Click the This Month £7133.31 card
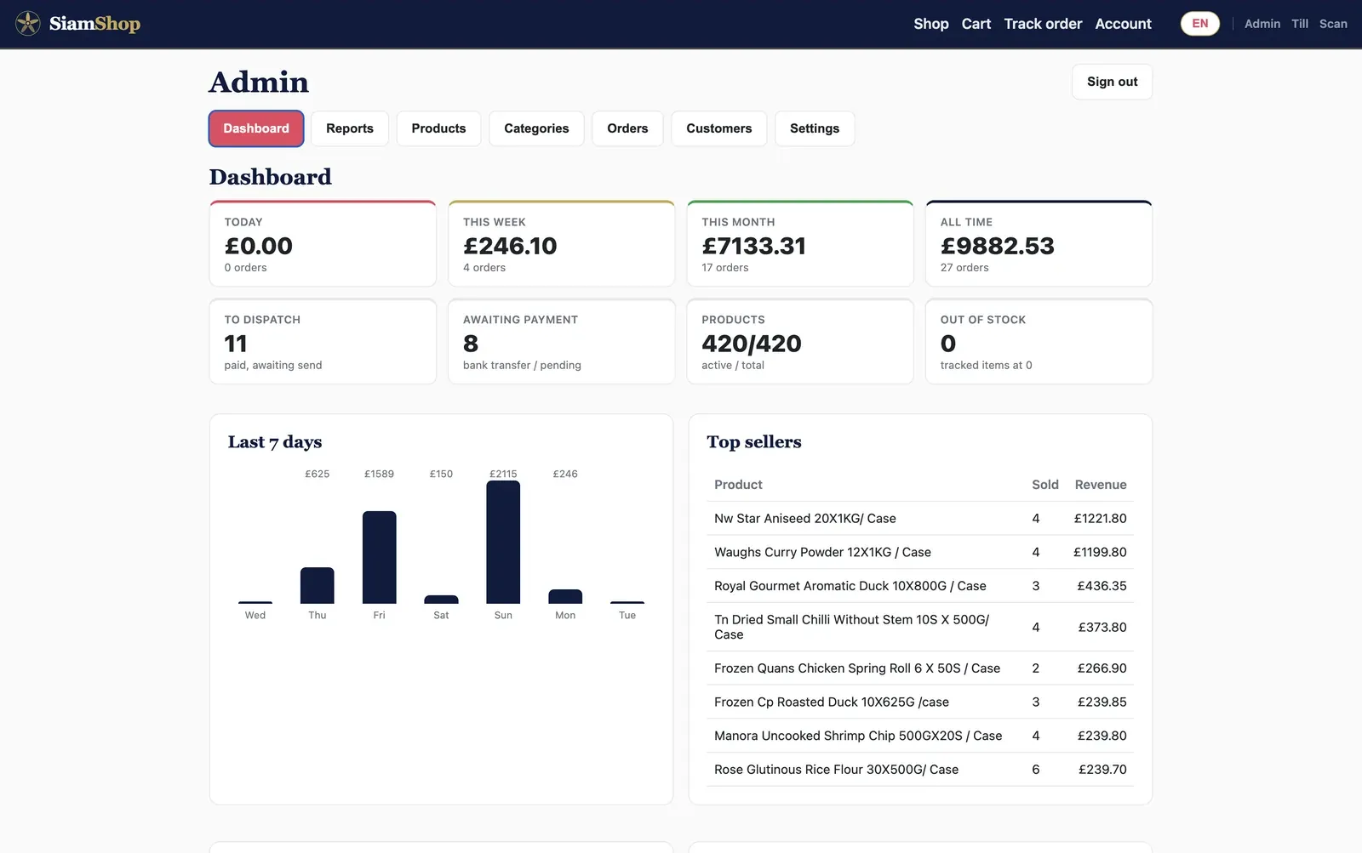Viewport: 1362px width, 853px height. click(x=800, y=243)
